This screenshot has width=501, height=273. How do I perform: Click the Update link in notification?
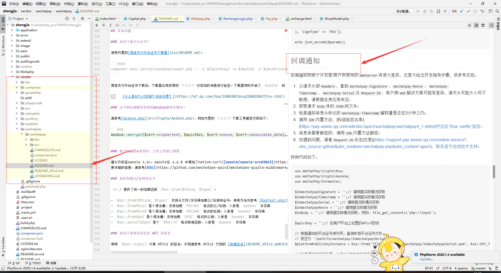426,259
